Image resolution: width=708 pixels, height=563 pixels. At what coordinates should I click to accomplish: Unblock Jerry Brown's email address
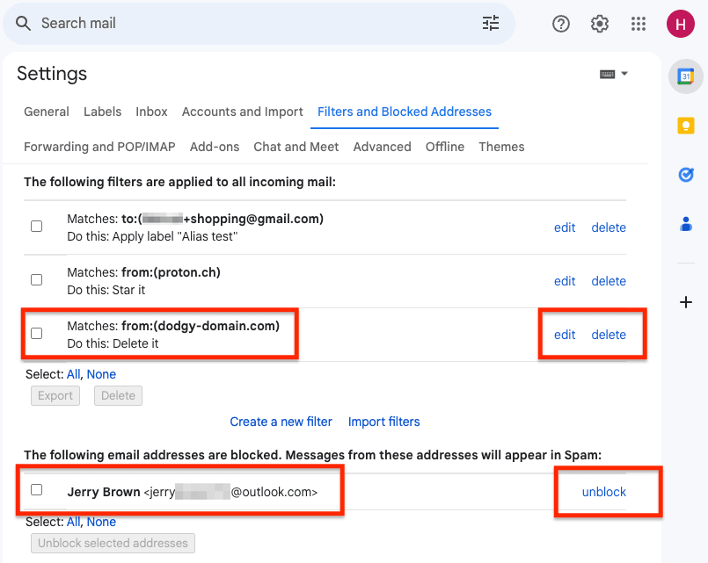click(x=603, y=492)
